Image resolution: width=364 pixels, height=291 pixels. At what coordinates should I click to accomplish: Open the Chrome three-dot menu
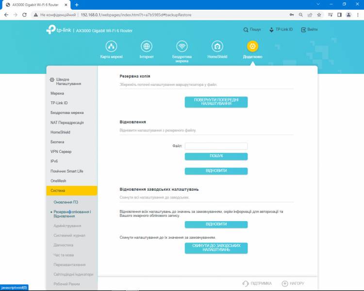pyautogui.click(x=358, y=15)
